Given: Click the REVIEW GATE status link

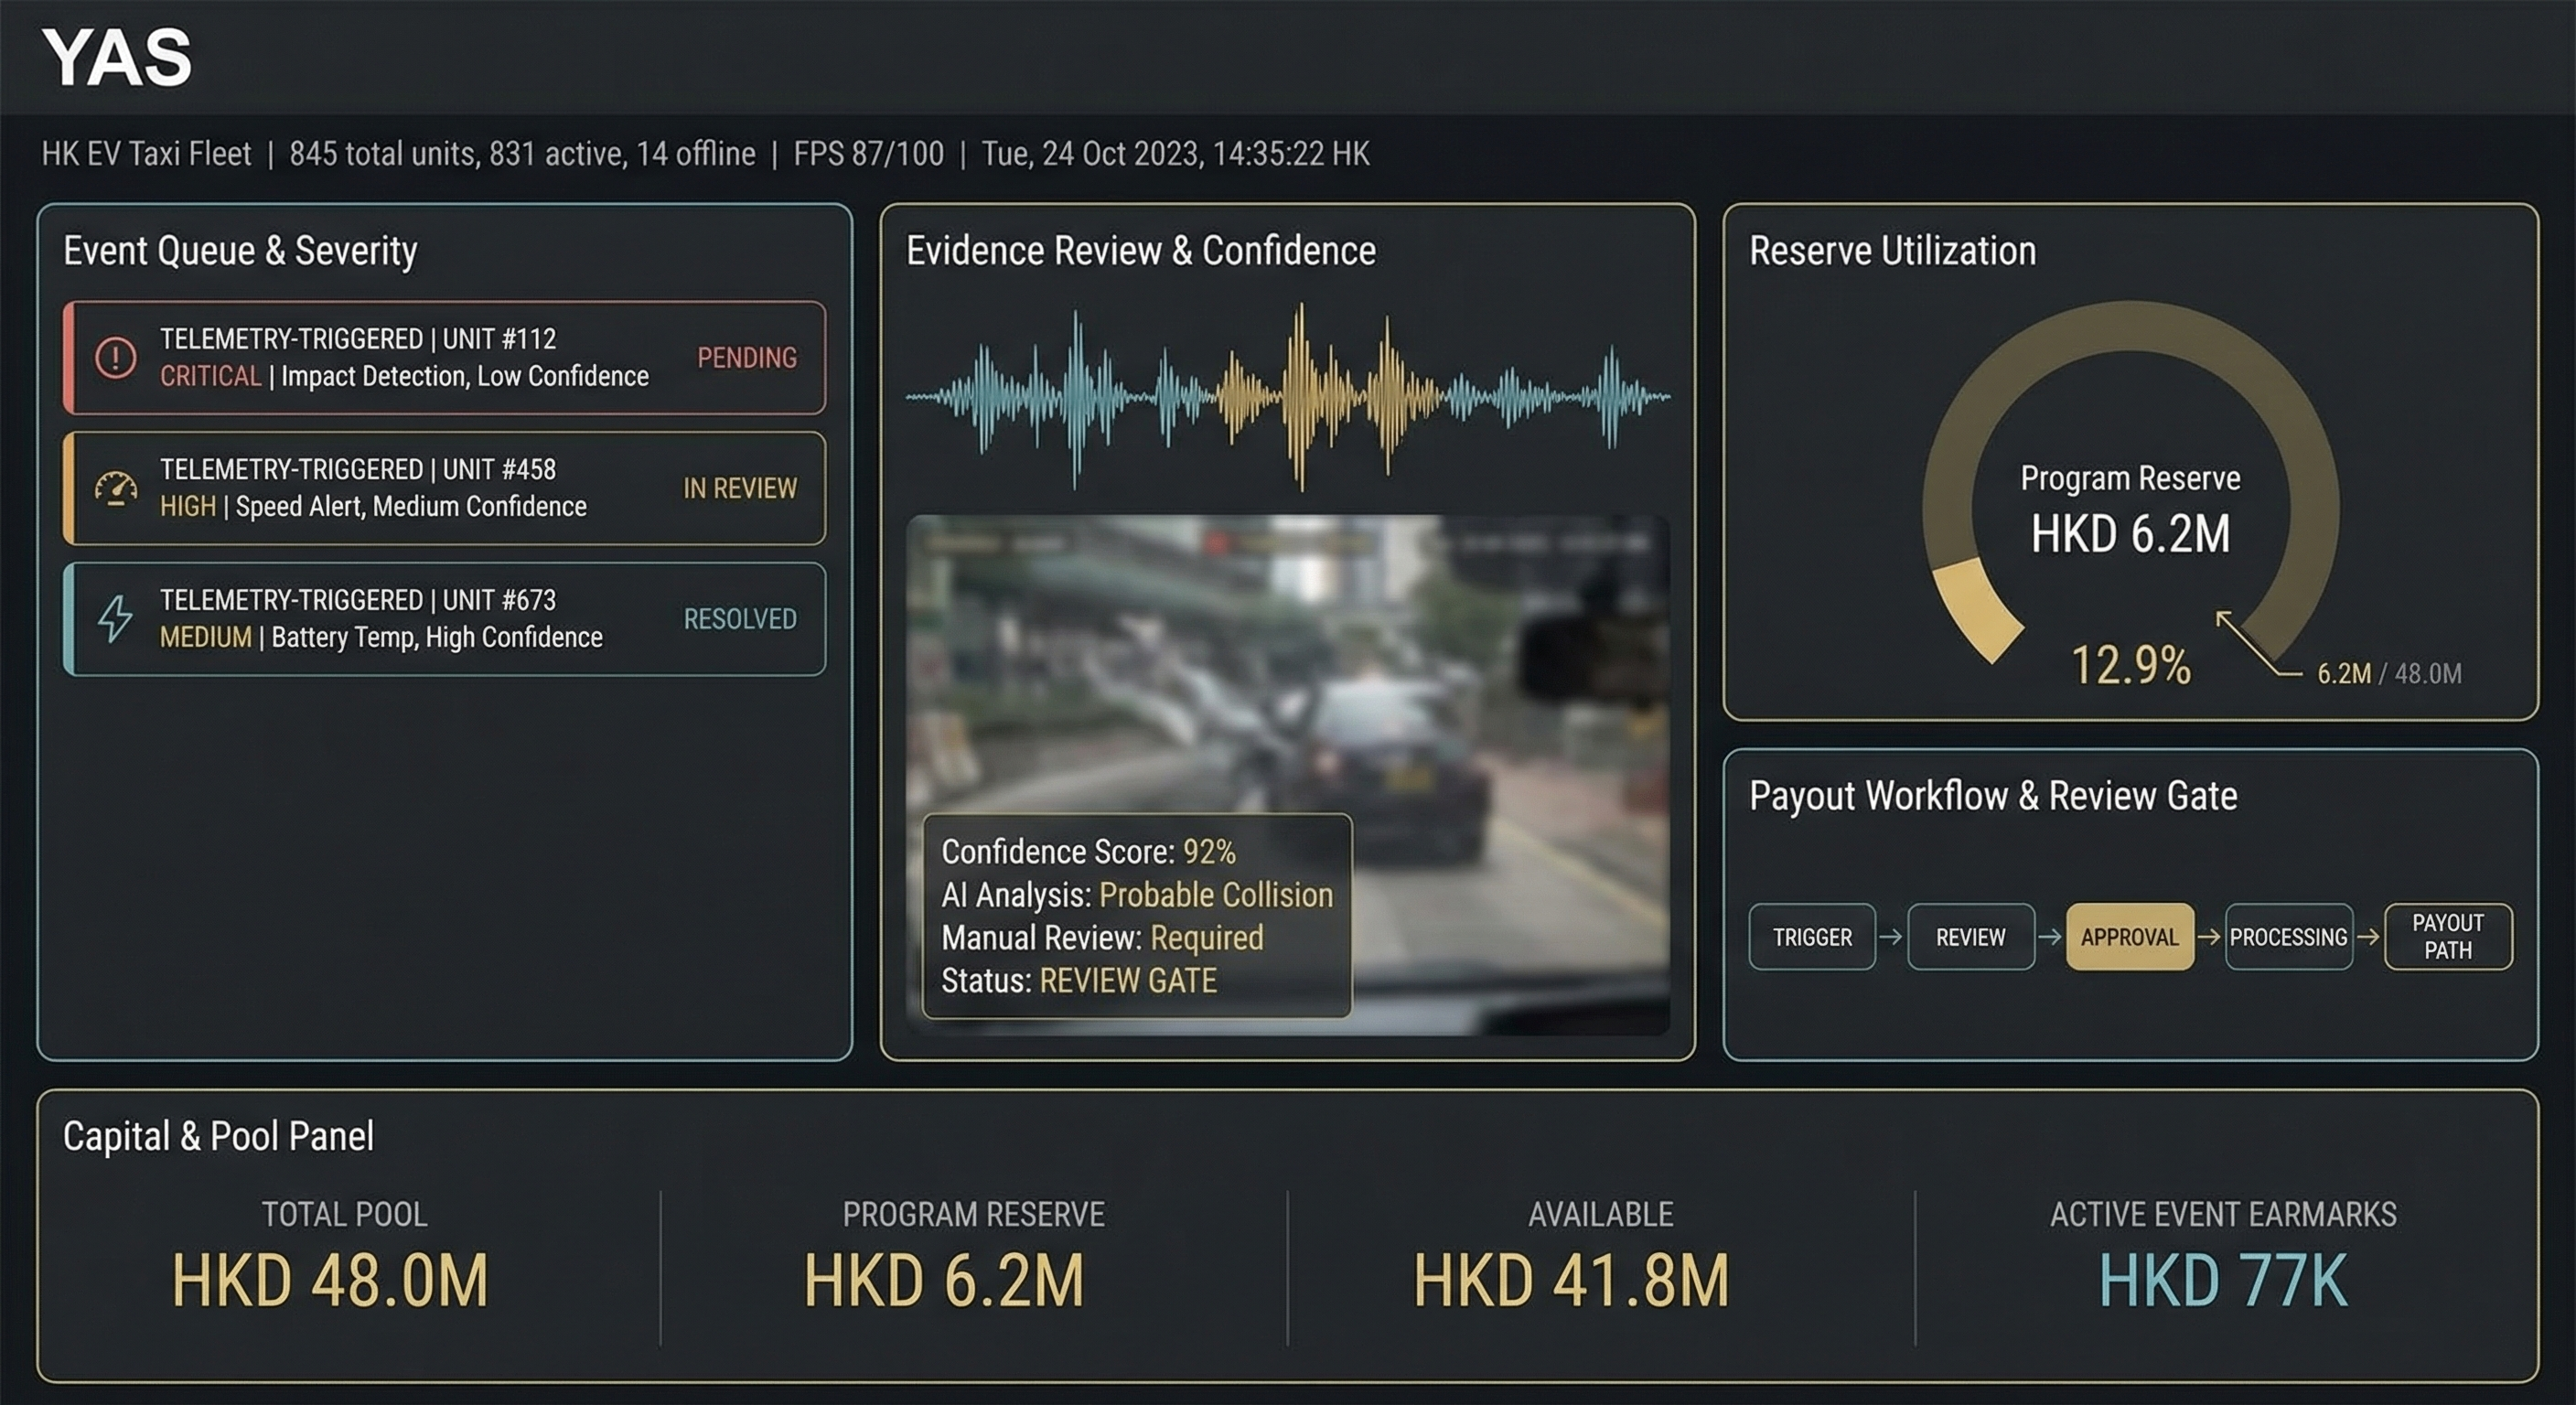Looking at the screenshot, I should [x=1126, y=981].
